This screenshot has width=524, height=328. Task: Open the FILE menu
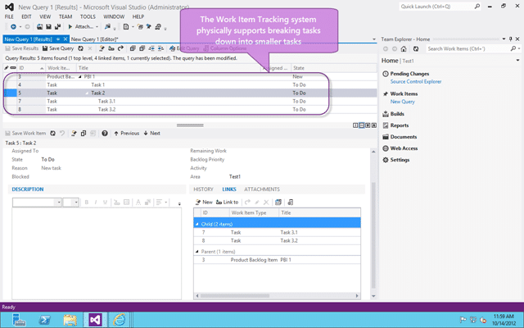9,16
